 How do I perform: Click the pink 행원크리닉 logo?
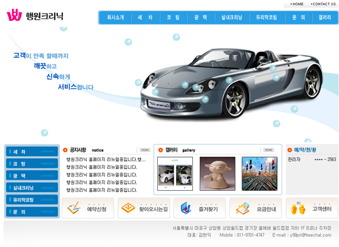[14, 15]
